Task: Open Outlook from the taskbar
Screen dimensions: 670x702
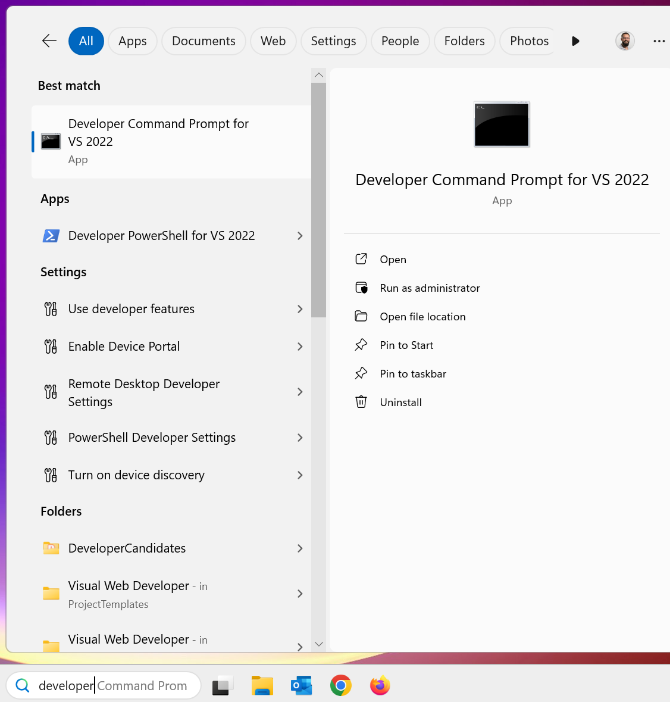Action: 302,686
